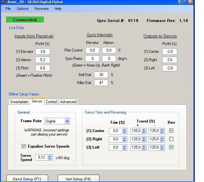Increase (3) Left positive travel

coord(144,146)
